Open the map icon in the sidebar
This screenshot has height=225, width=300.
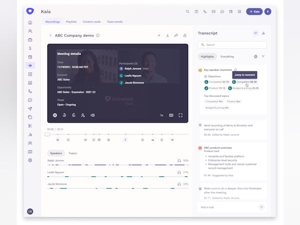(30, 151)
